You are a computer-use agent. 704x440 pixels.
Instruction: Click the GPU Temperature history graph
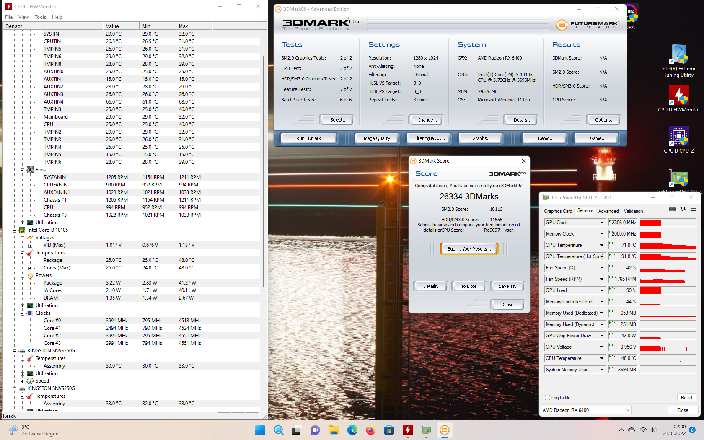click(668, 245)
